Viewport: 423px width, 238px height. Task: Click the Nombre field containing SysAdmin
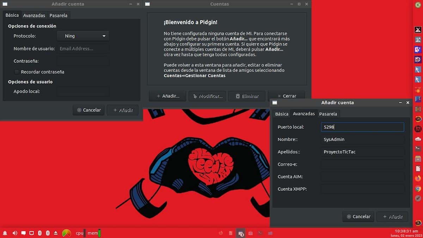362,140
